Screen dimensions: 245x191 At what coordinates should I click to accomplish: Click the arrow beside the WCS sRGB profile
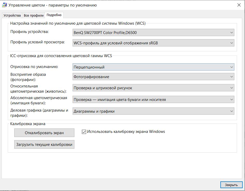coord(232,43)
